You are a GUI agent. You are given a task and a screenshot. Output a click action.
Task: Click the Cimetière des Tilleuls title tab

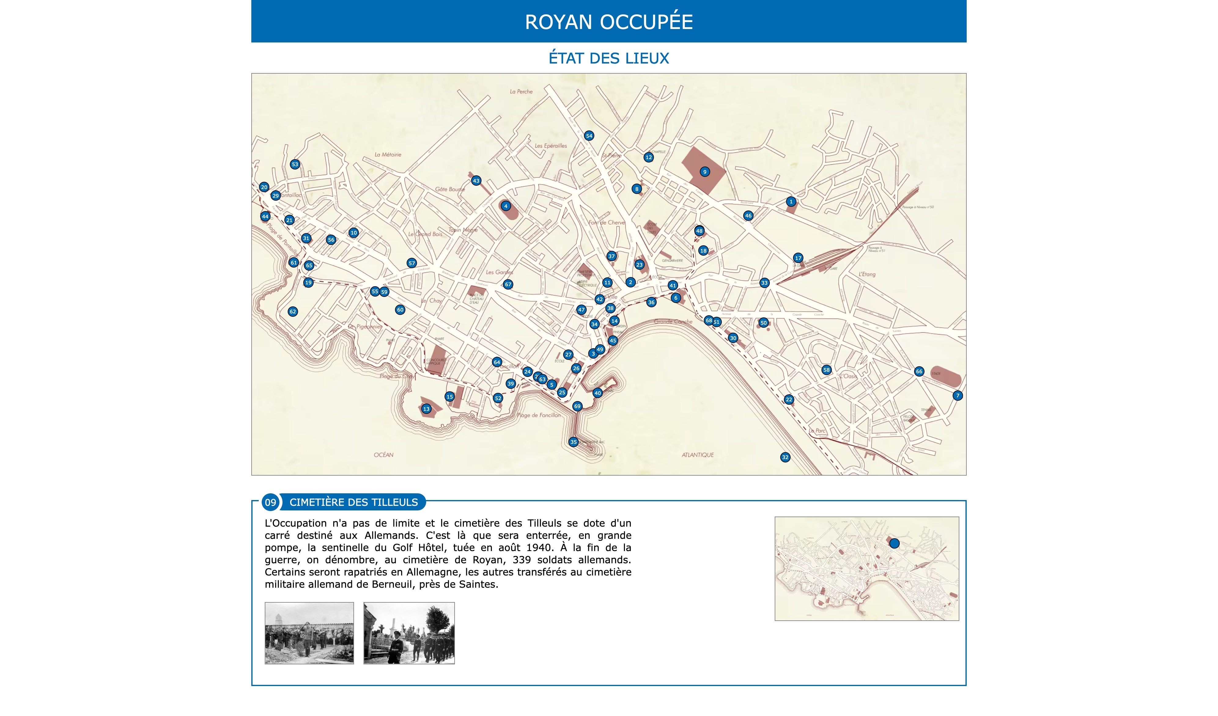coord(353,502)
